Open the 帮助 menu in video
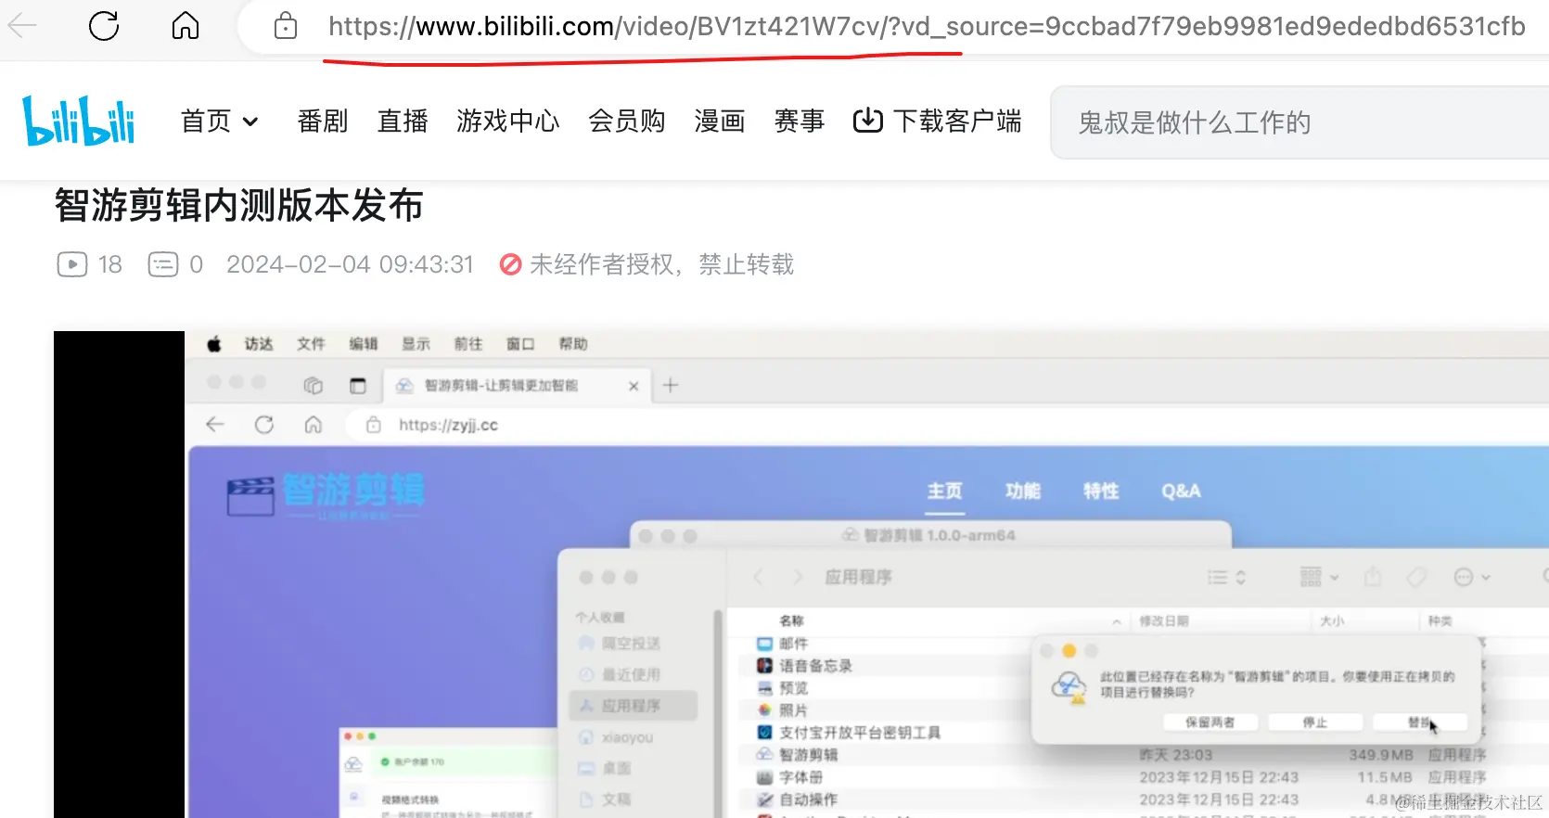The width and height of the screenshot is (1549, 818). pos(573,344)
